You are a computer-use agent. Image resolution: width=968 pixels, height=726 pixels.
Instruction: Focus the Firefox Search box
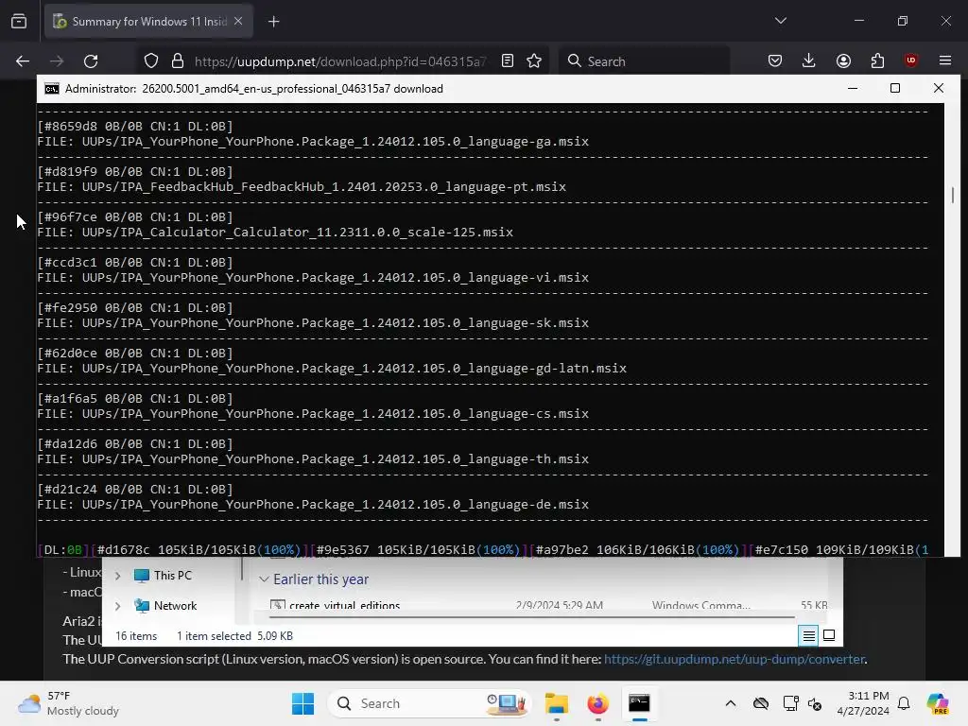pyautogui.click(x=644, y=61)
